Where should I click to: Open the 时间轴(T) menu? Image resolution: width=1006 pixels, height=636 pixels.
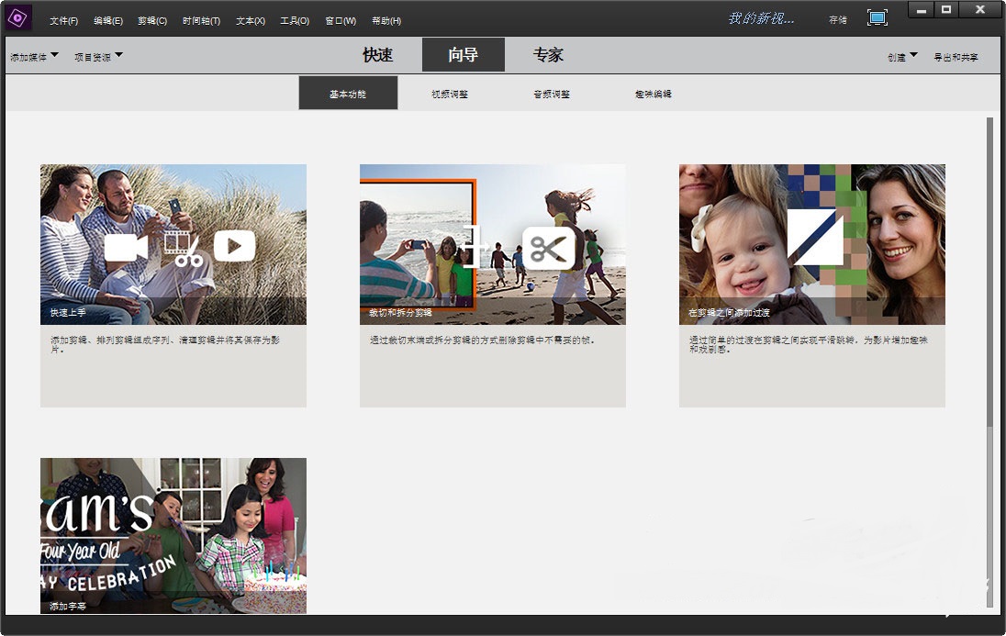pos(201,20)
